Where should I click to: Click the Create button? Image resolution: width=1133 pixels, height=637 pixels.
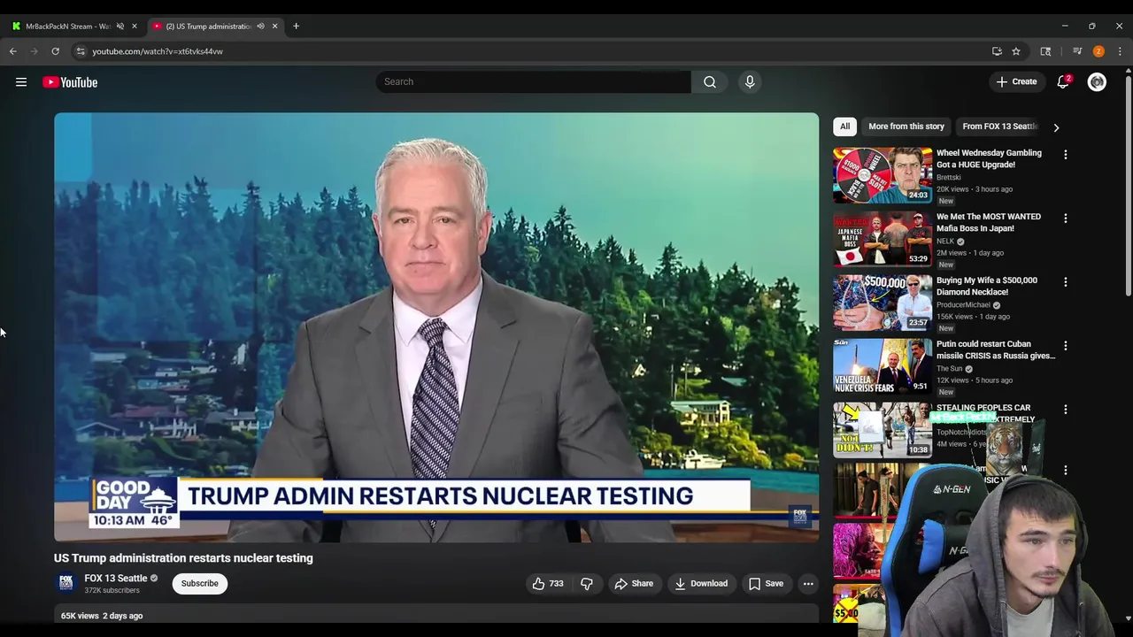coord(1016,81)
